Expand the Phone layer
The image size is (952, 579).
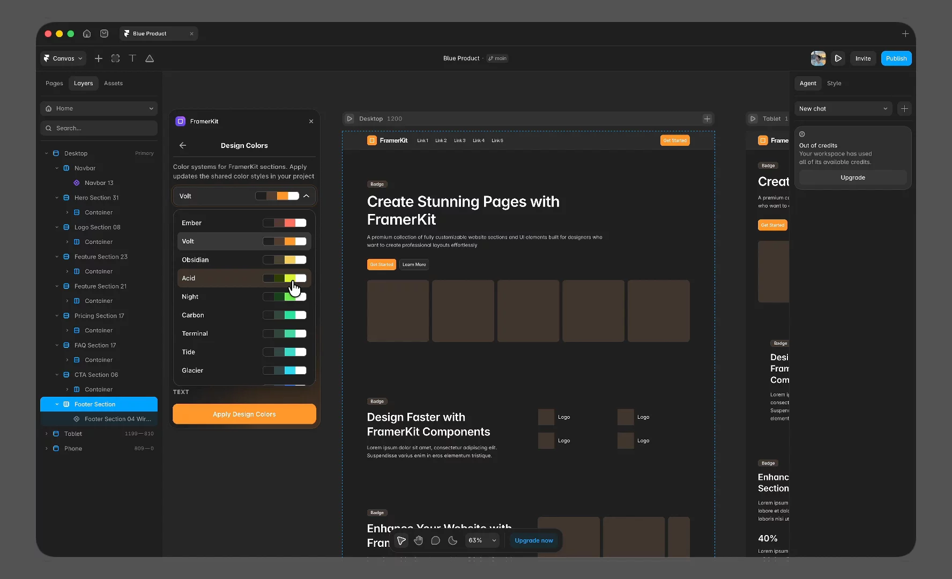47,448
